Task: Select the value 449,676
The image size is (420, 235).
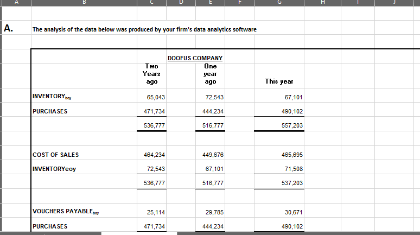Action: (x=213, y=155)
